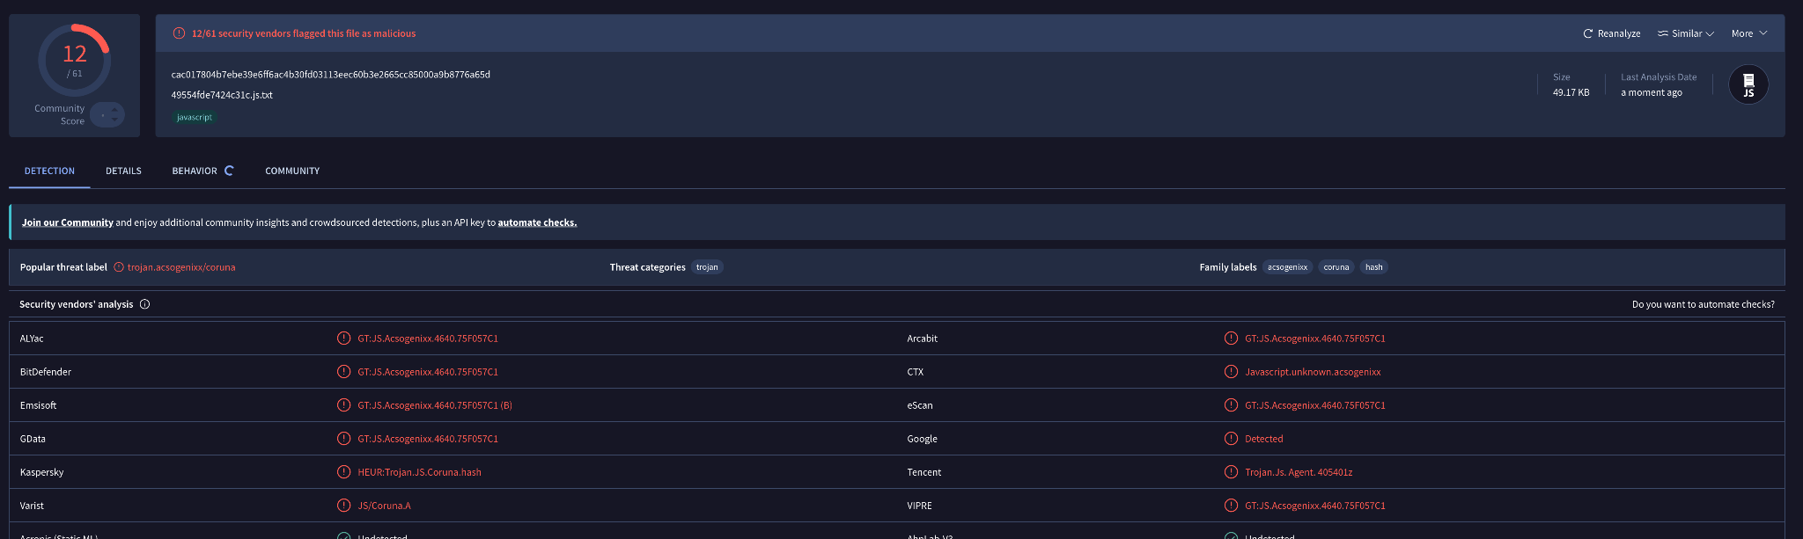Click Kaspersky's HEUR:Trojan.JS.Coruna.hash detection

(x=419, y=472)
